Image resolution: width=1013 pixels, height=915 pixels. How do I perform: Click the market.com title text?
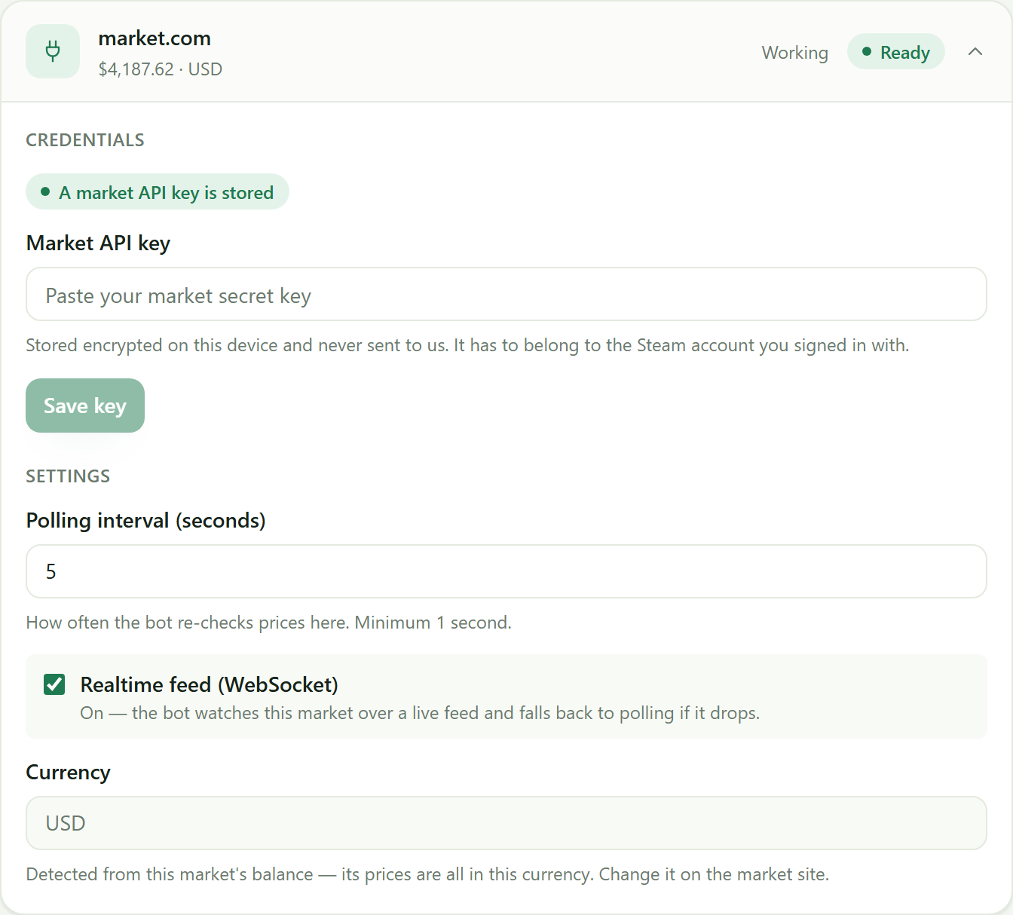point(155,38)
